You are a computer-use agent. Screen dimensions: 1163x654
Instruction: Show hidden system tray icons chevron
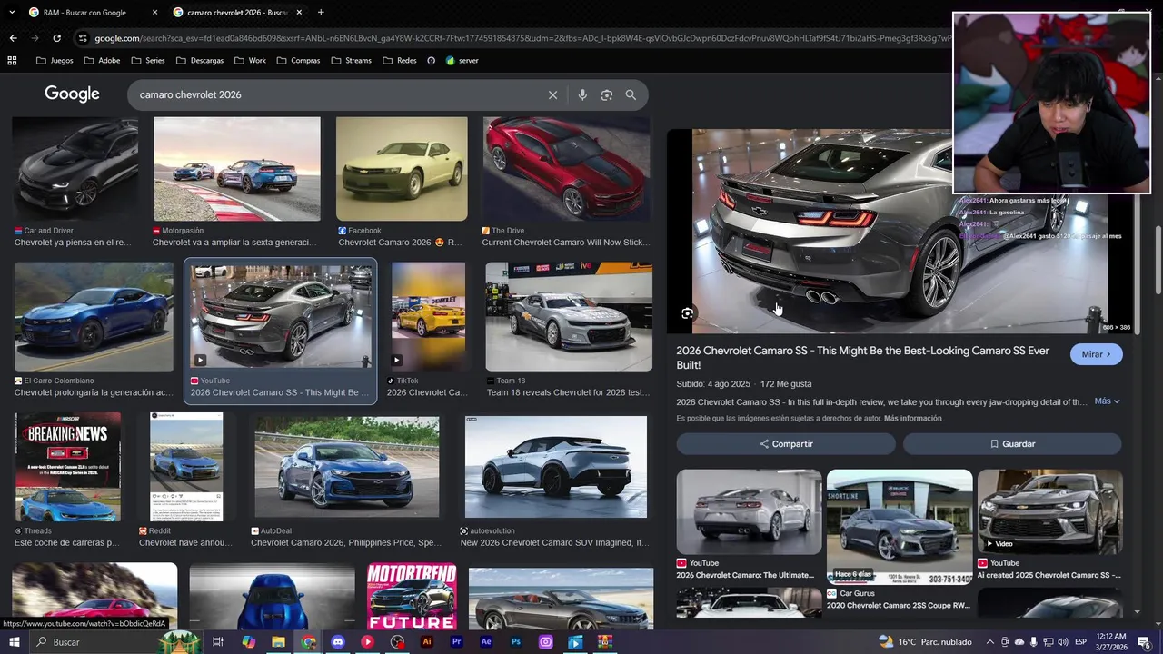990,642
